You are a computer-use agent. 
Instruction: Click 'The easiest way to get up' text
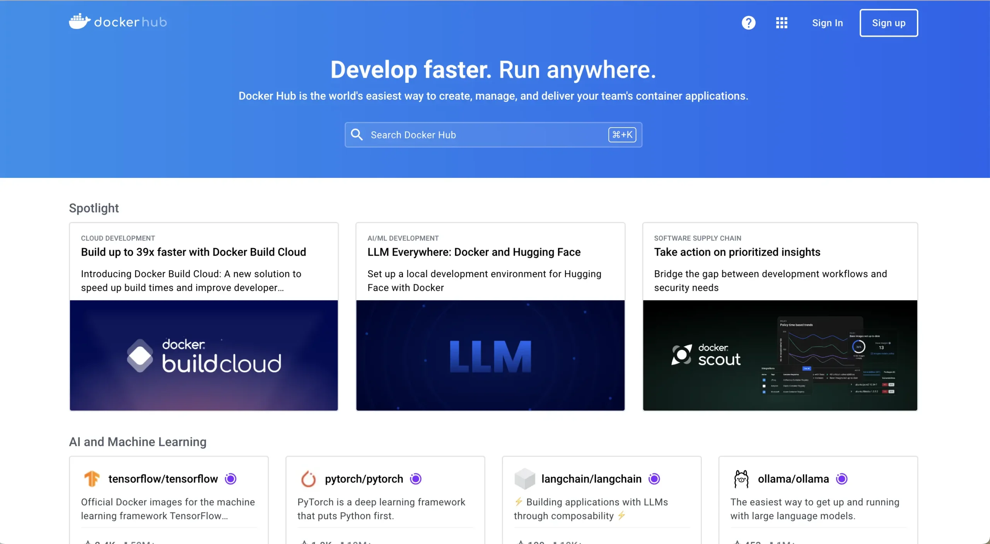point(815,509)
